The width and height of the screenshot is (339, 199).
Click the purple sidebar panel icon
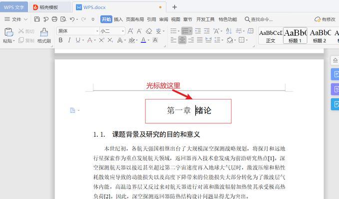tap(336, 89)
